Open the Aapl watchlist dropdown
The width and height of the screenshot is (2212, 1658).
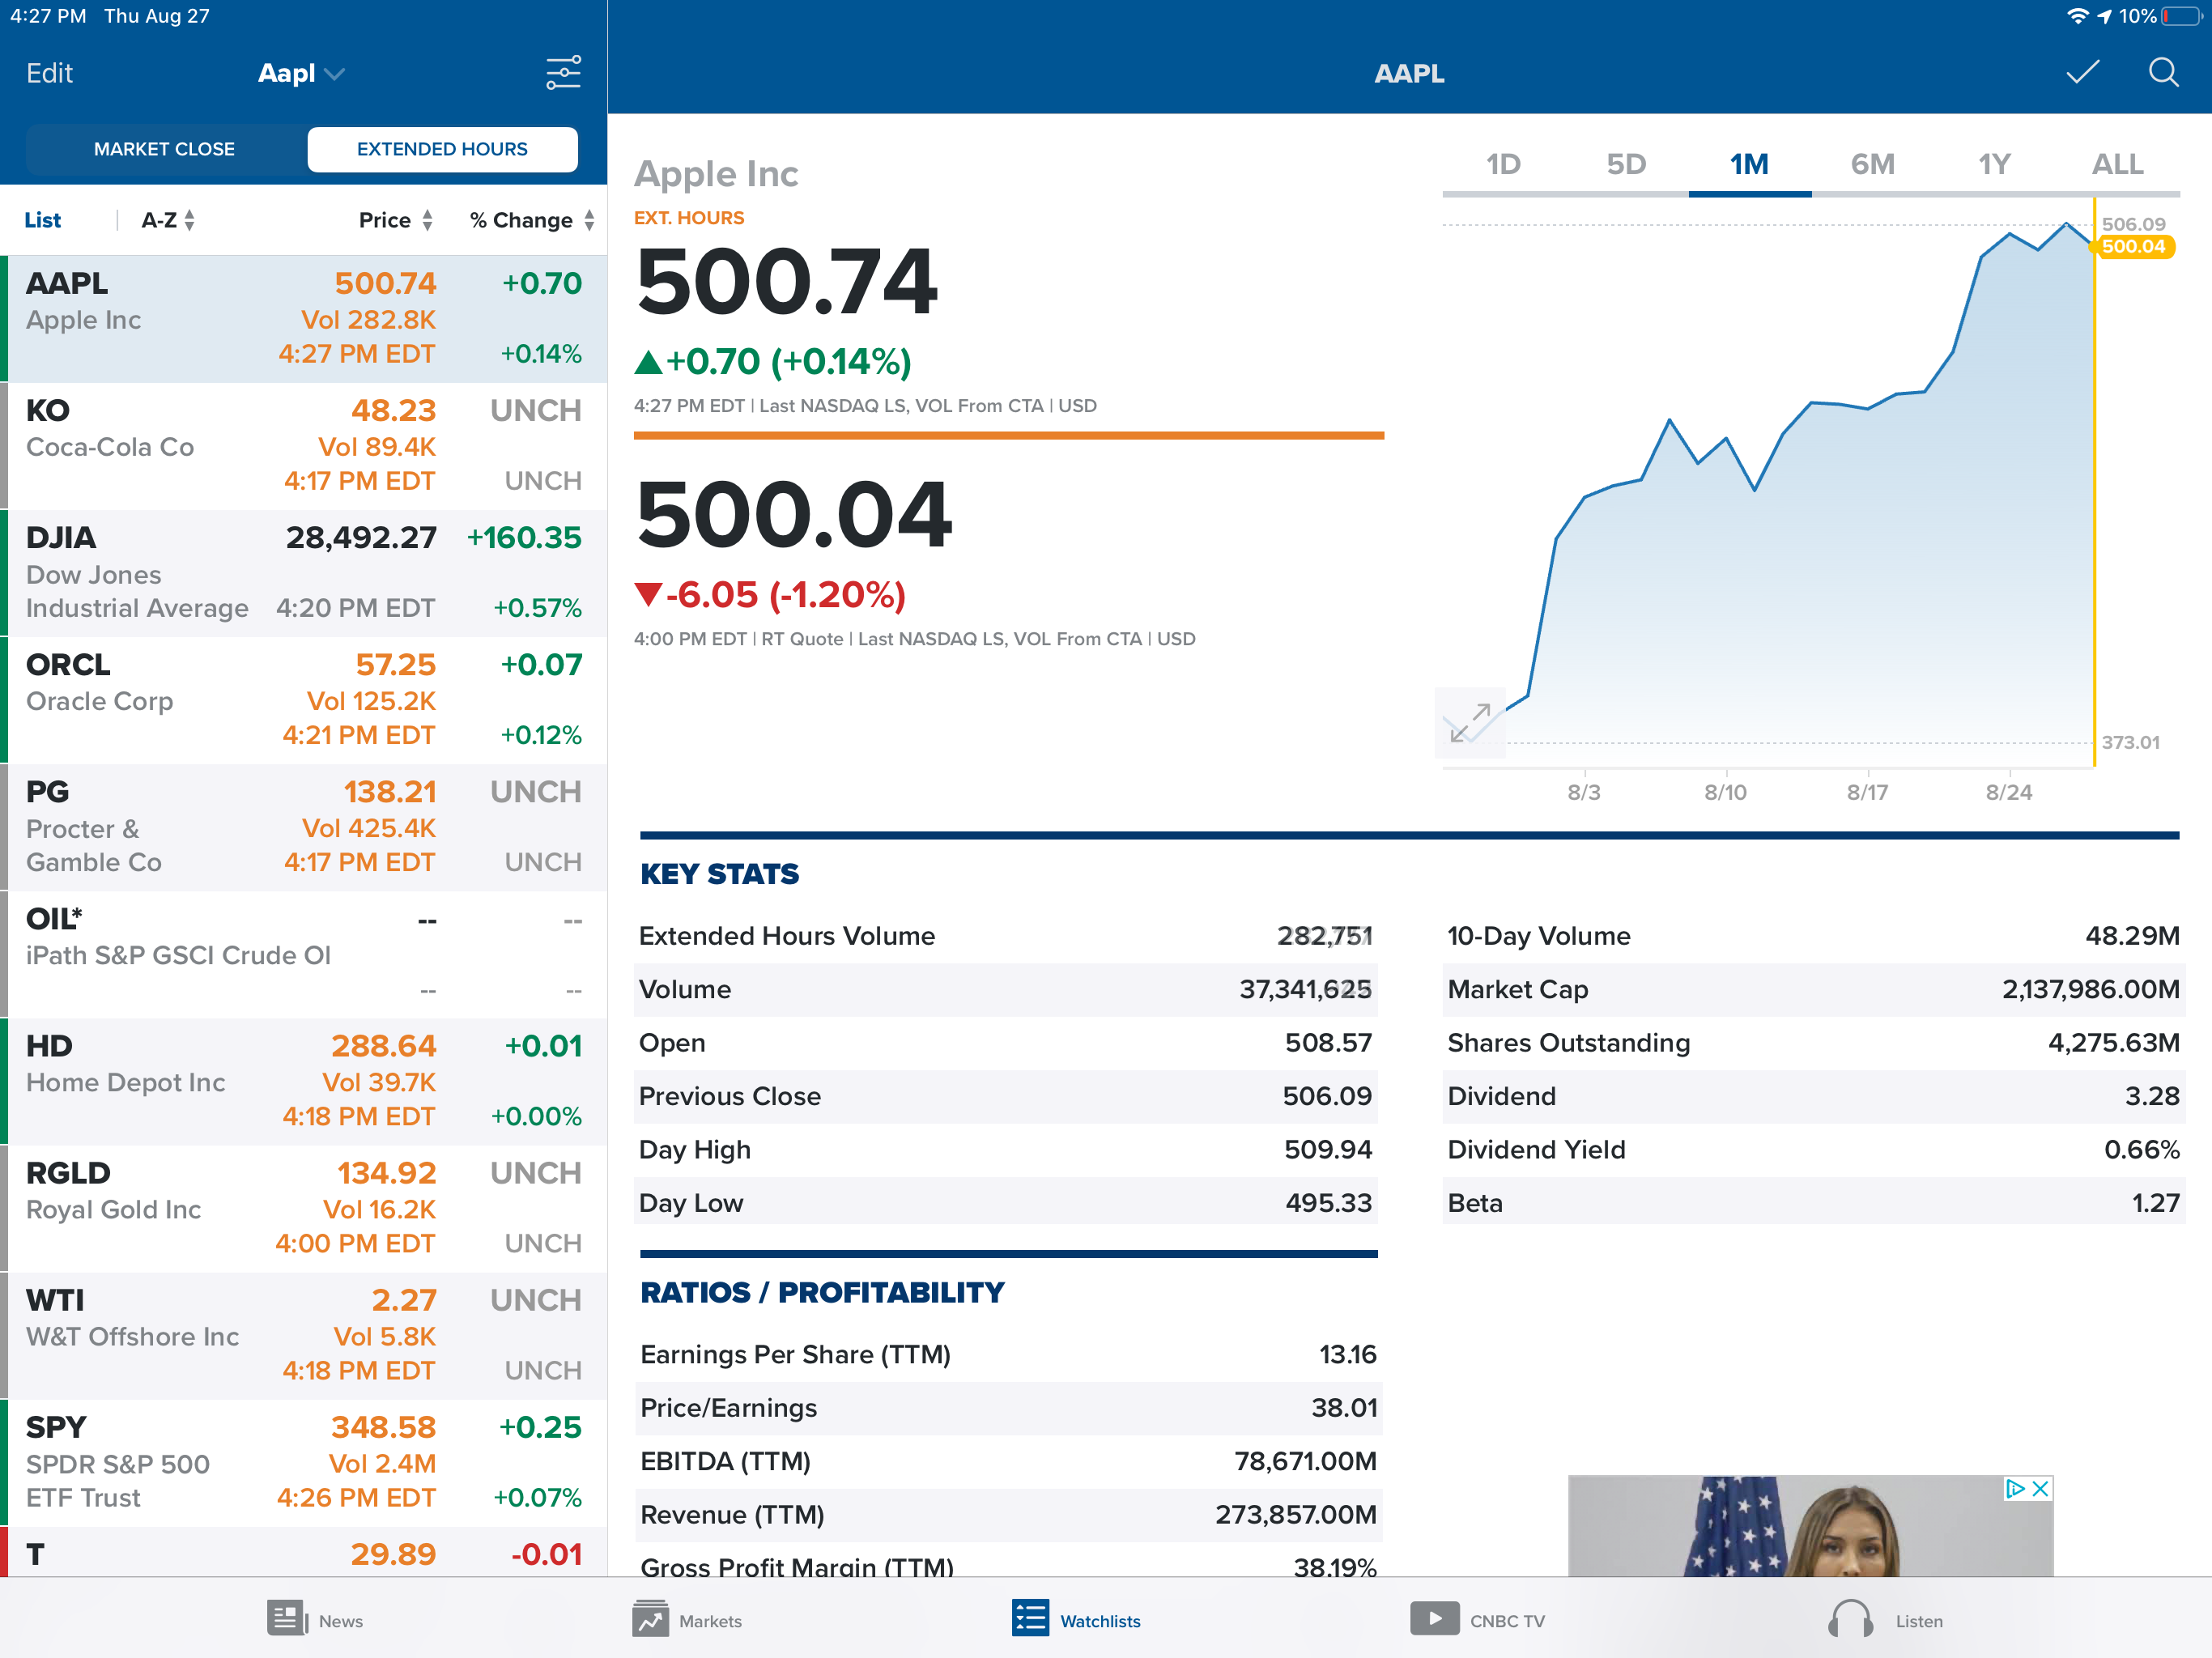pyautogui.click(x=301, y=73)
